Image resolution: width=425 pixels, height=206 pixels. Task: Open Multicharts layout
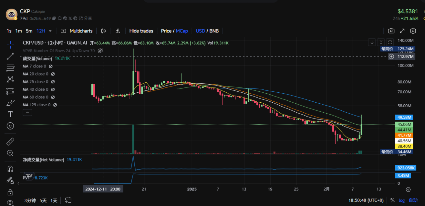tap(77, 31)
